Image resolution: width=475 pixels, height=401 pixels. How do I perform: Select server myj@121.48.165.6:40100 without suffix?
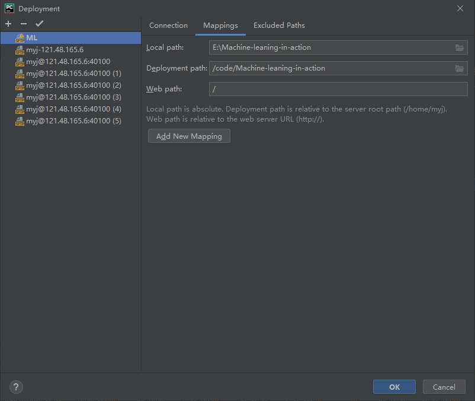pyautogui.click(x=71, y=62)
